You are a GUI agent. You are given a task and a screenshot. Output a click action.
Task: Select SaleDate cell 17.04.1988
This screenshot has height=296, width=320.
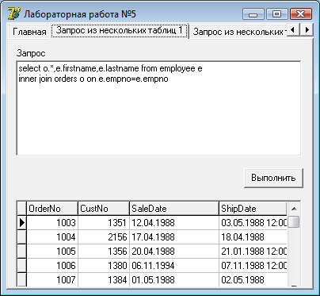[174, 237]
